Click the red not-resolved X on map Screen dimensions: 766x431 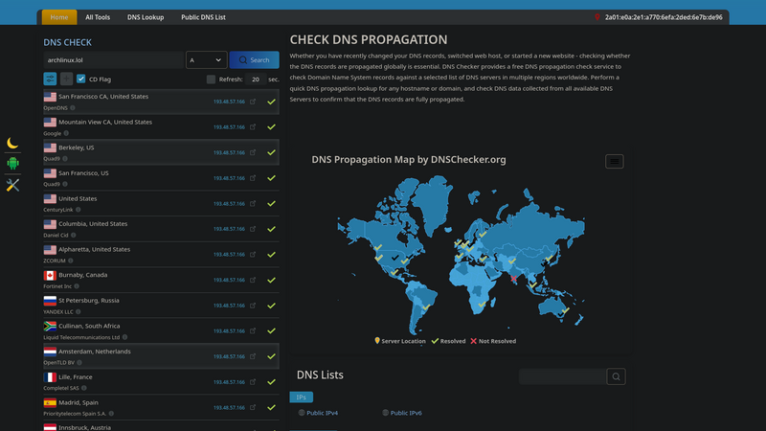(x=513, y=279)
